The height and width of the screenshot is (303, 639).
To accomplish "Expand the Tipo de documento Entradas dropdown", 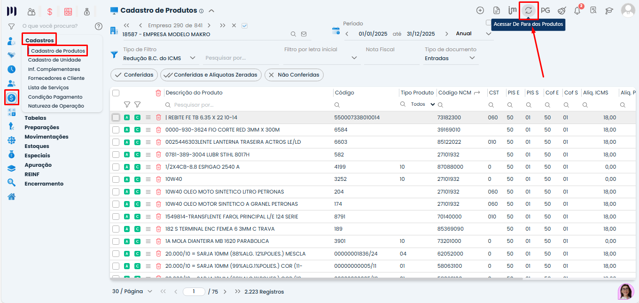I will 450,58.
